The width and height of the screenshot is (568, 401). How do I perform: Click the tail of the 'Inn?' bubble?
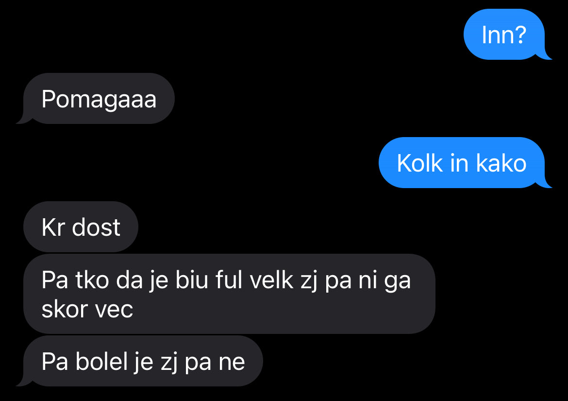click(x=544, y=55)
